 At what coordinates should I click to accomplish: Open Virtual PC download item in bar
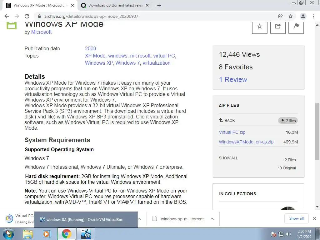click(19, 218)
